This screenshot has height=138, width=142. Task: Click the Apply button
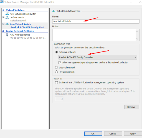click(x=133, y=134)
